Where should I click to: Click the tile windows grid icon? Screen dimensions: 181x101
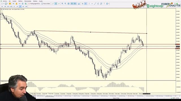[x=68, y=4]
